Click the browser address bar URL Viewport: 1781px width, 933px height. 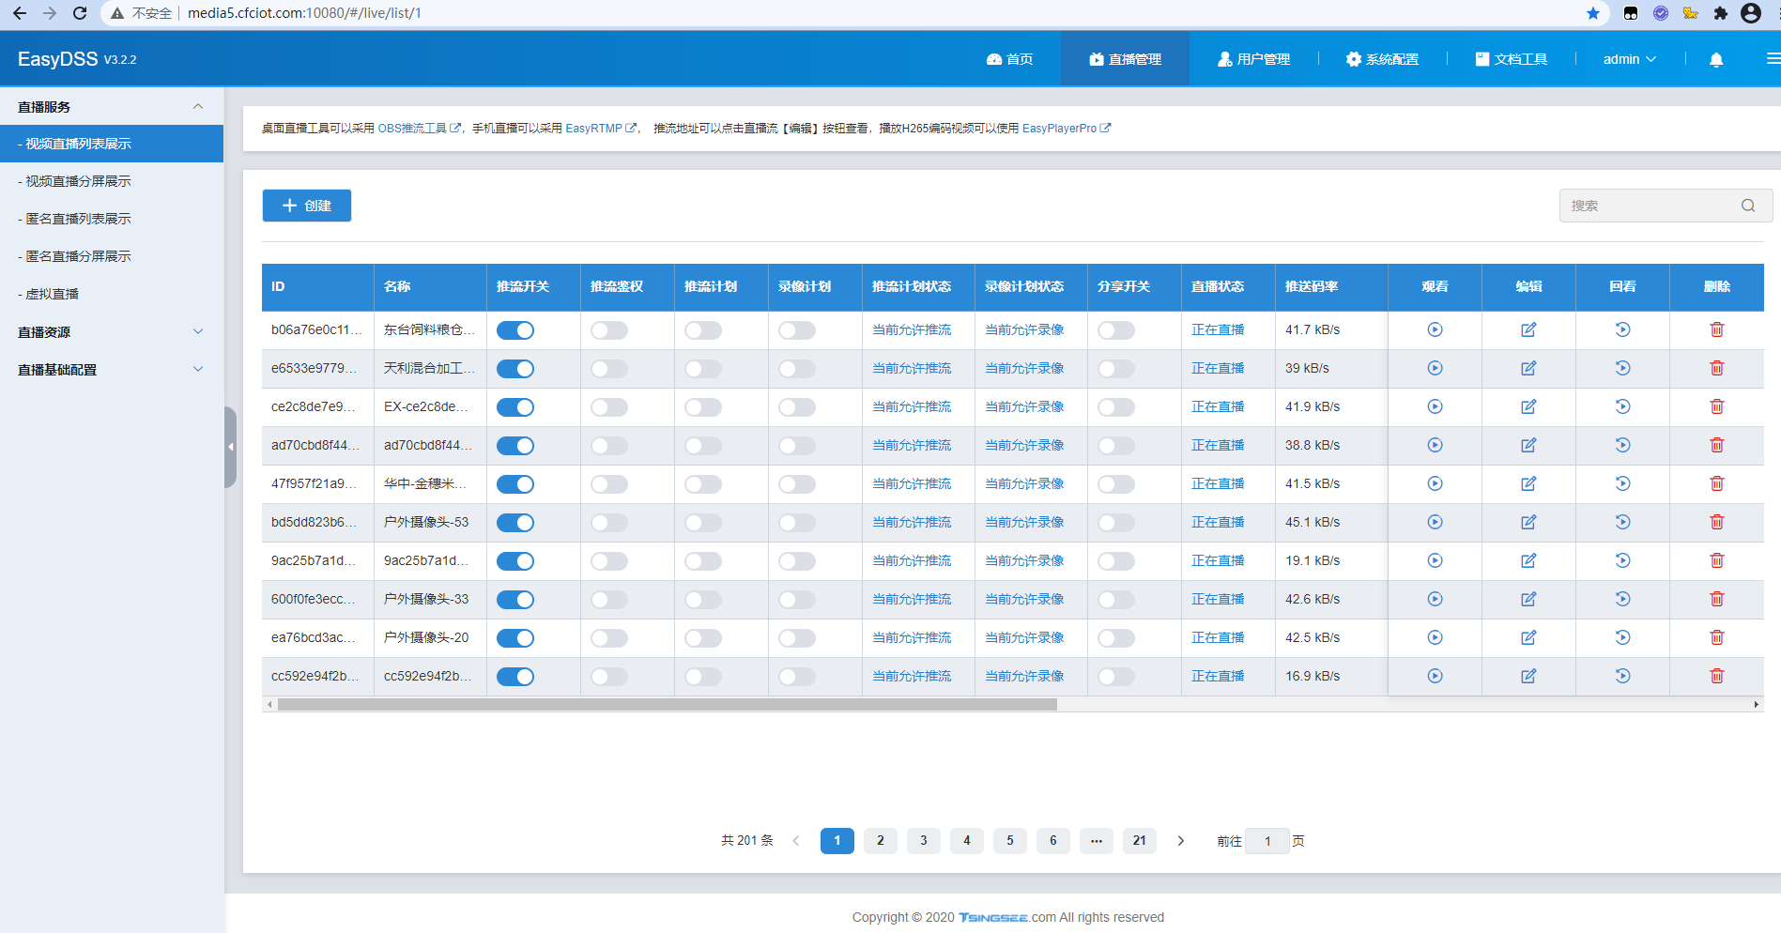click(x=304, y=13)
